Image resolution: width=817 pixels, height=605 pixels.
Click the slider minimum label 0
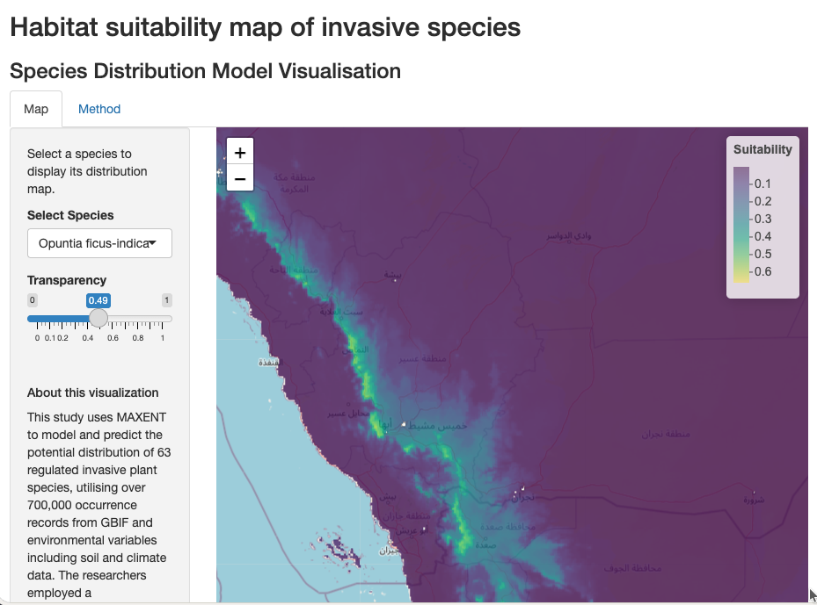coord(33,300)
